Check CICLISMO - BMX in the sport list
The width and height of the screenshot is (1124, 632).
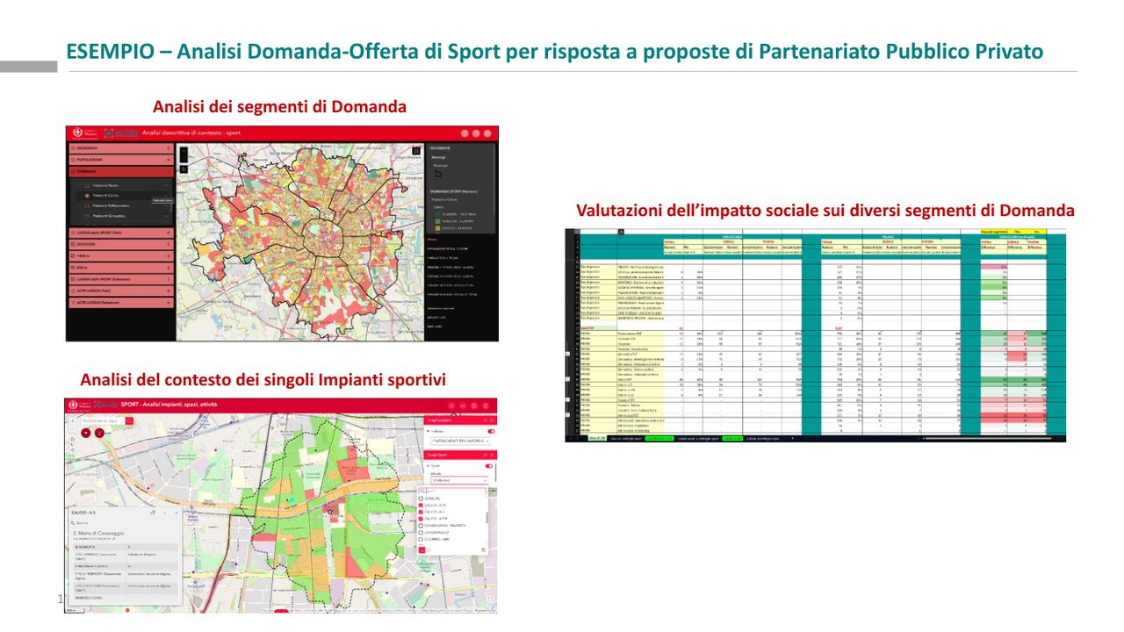(x=421, y=539)
